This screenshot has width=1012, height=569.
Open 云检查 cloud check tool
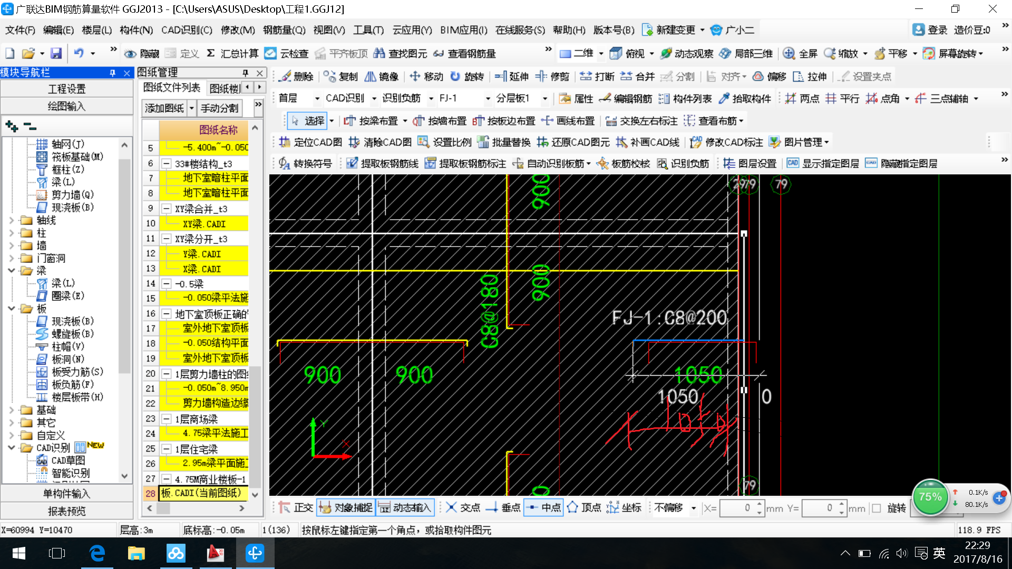coord(286,53)
